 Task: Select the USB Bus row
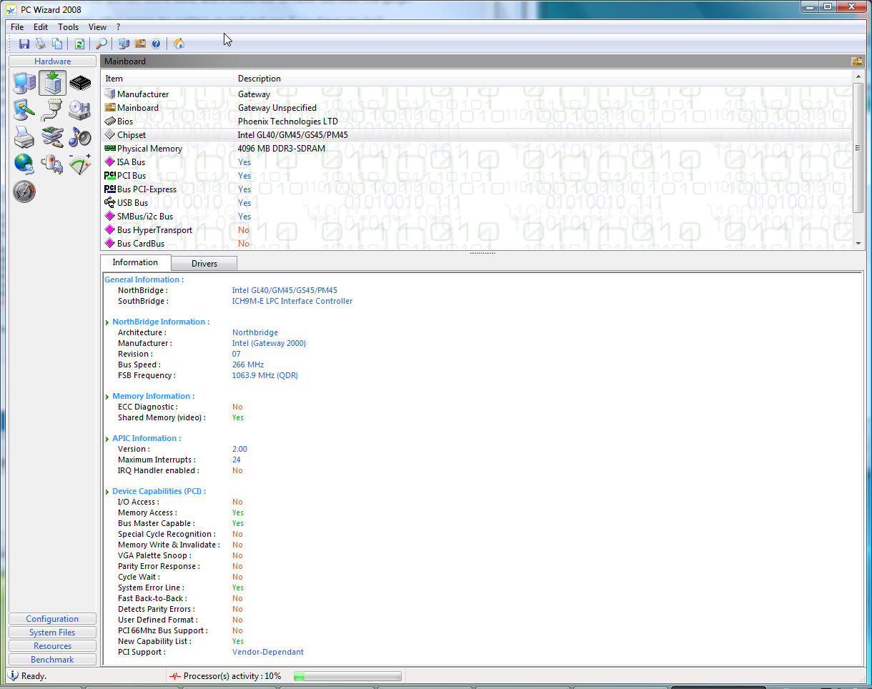point(477,203)
